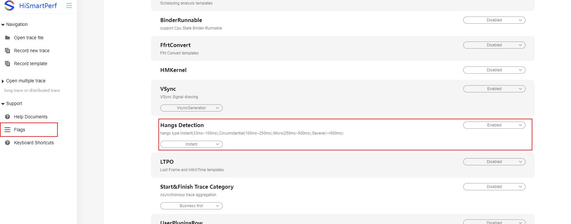
Task: Click the three-line icon beside Flags
Action: (7, 130)
